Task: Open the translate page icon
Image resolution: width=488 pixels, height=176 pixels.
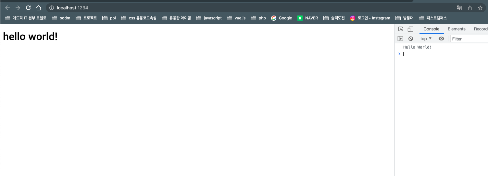Action: tap(459, 8)
